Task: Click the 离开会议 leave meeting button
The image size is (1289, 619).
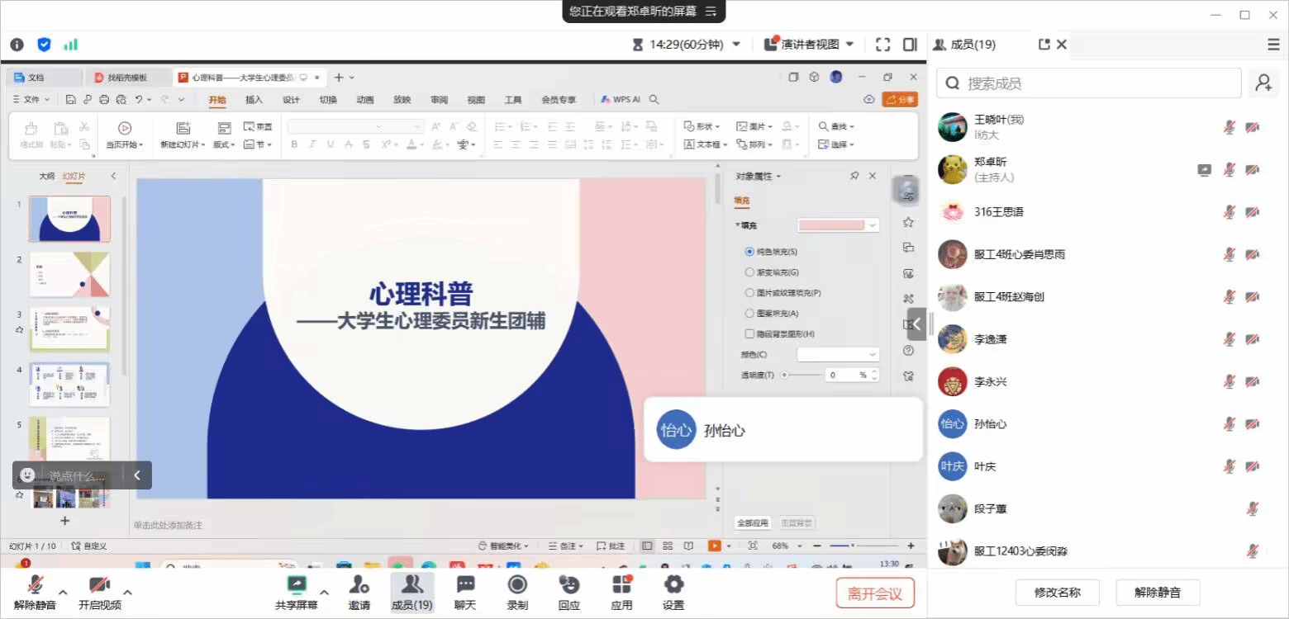Action: pos(875,593)
